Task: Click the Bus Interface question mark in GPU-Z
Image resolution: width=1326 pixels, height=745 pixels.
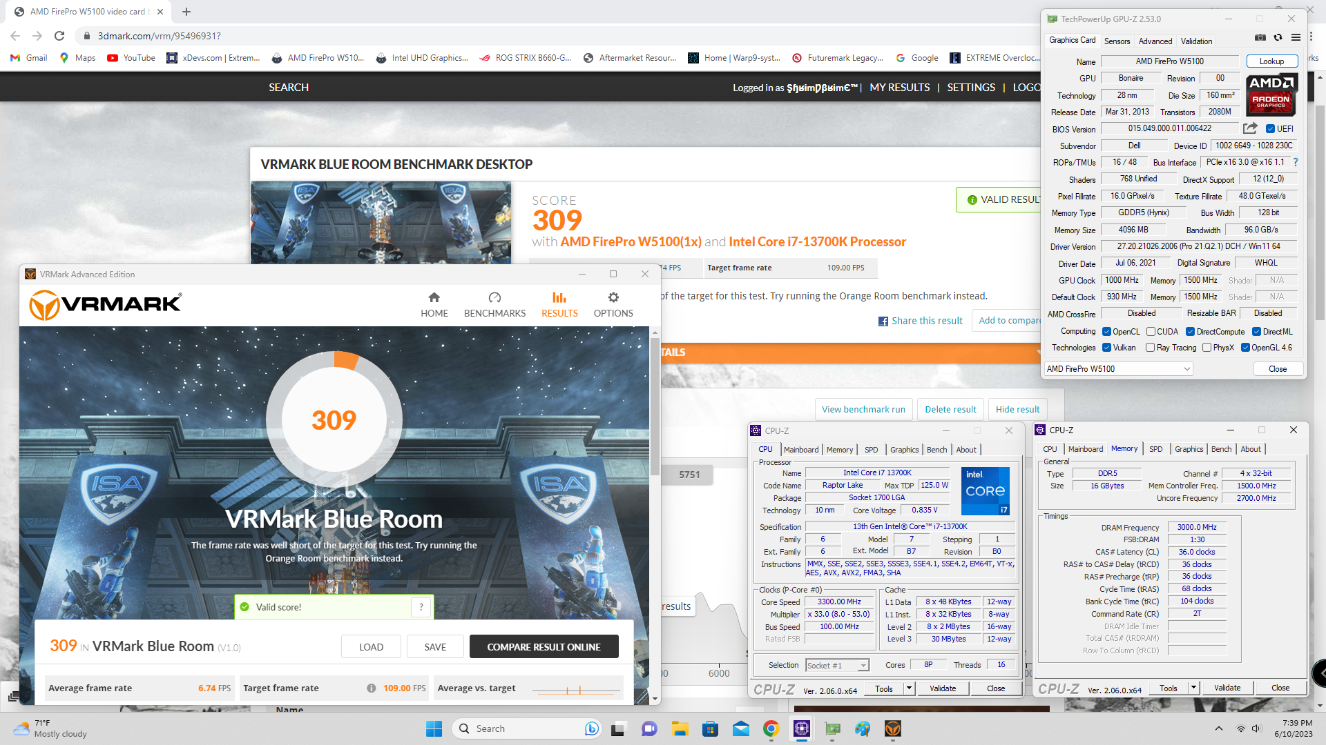Action: (1296, 162)
